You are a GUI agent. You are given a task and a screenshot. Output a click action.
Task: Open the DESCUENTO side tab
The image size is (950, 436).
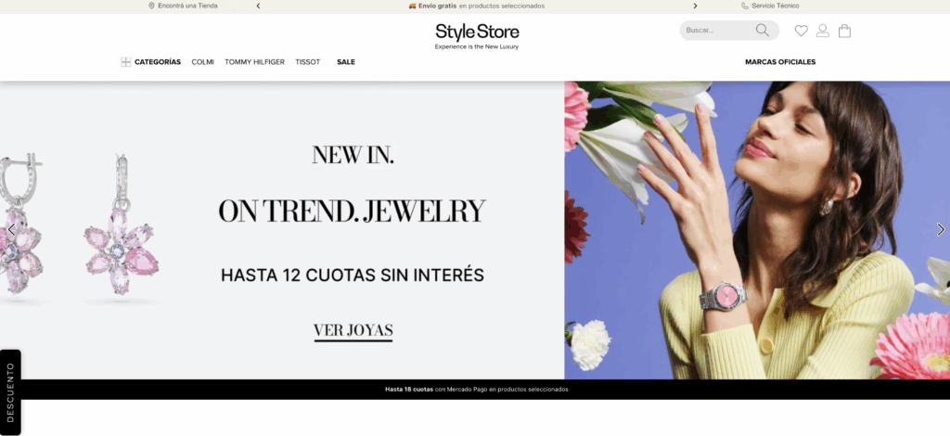point(10,392)
